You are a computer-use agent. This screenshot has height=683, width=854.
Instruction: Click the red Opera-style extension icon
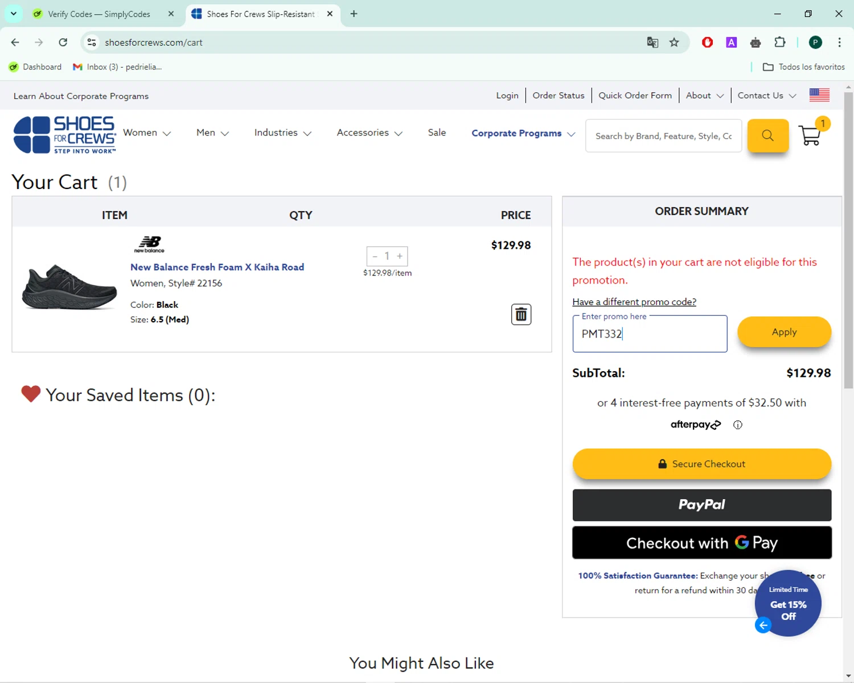click(x=707, y=42)
